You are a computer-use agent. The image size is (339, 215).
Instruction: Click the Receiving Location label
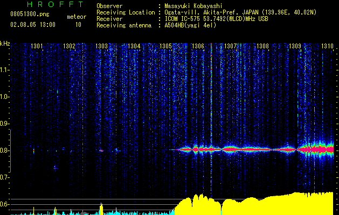[126, 12]
